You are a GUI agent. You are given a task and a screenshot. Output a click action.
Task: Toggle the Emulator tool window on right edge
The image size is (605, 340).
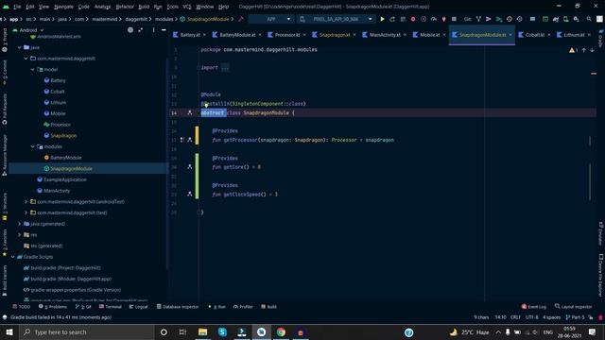coord(600,233)
